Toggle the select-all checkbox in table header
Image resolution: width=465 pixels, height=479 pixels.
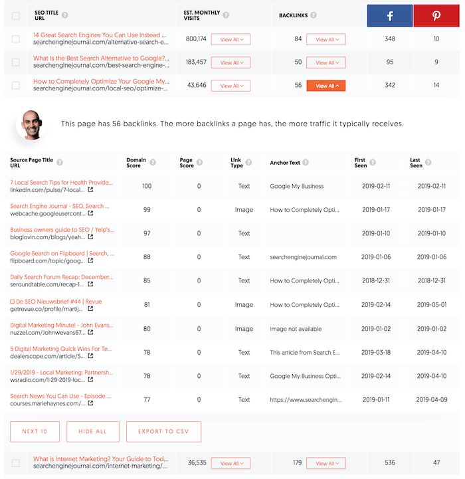(15, 16)
